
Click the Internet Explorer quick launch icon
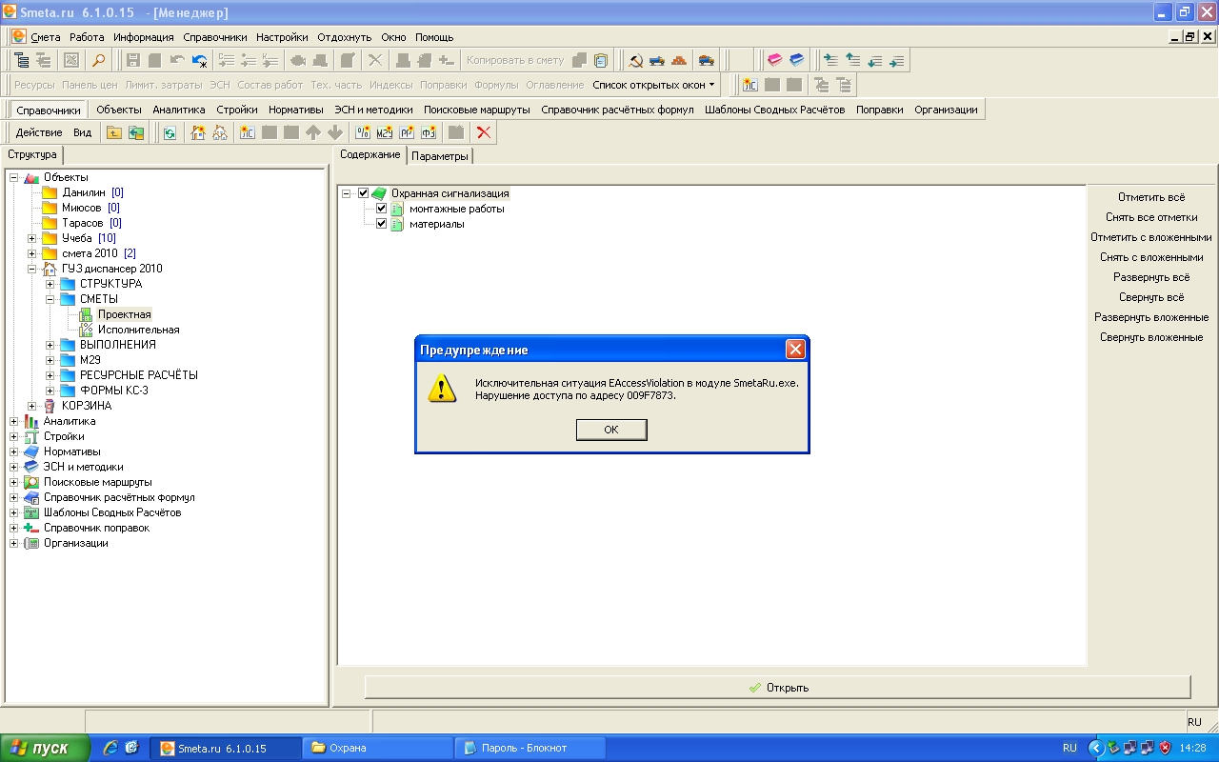click(x=110, y=748)
